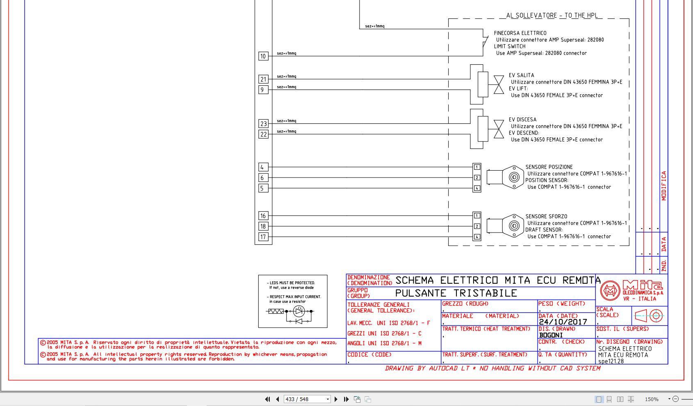
Task: Click terminal box 21 on the connector
Action: tap(263, 79)
